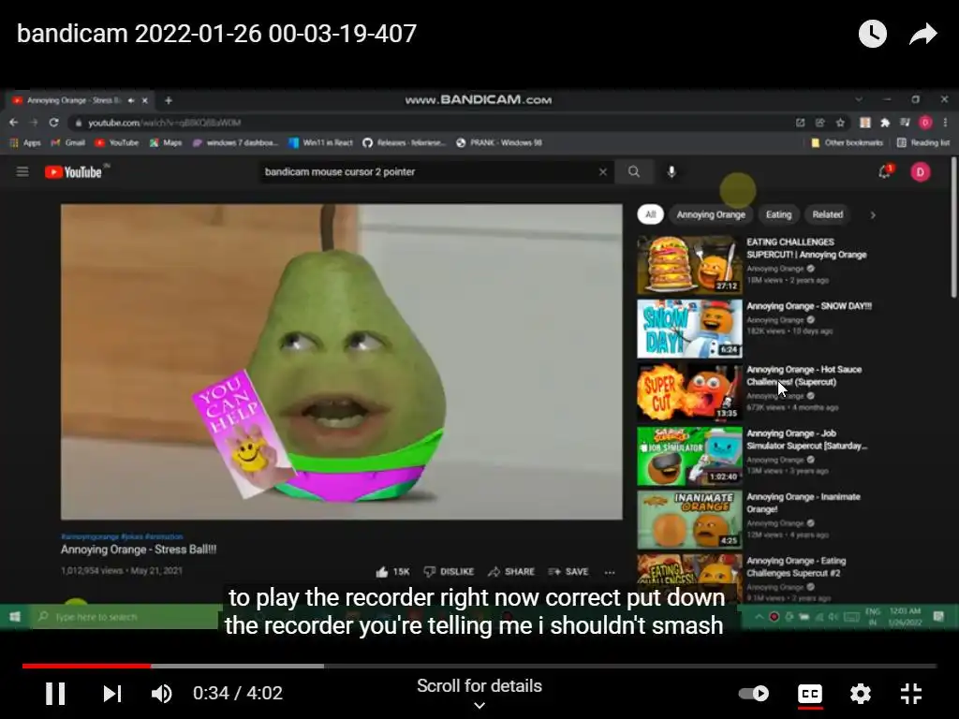Click the main video player frame
The image size is (959, 719).
pyautogui.click(x=341, y=362)
